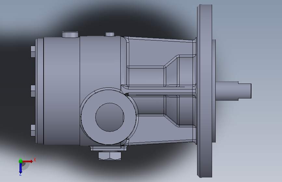Select the bottom bolt head on the end cover
This screenshot has height=182, width=282.
[x=33, y=130]
